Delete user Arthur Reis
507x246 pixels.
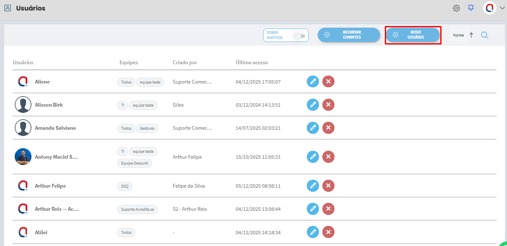(x=328, y=209)
